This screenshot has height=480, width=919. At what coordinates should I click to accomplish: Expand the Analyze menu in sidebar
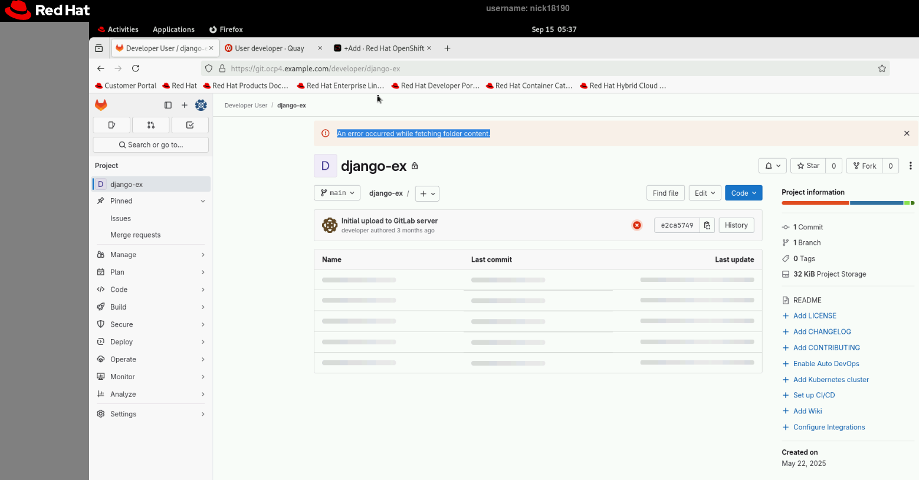point(152,394)
